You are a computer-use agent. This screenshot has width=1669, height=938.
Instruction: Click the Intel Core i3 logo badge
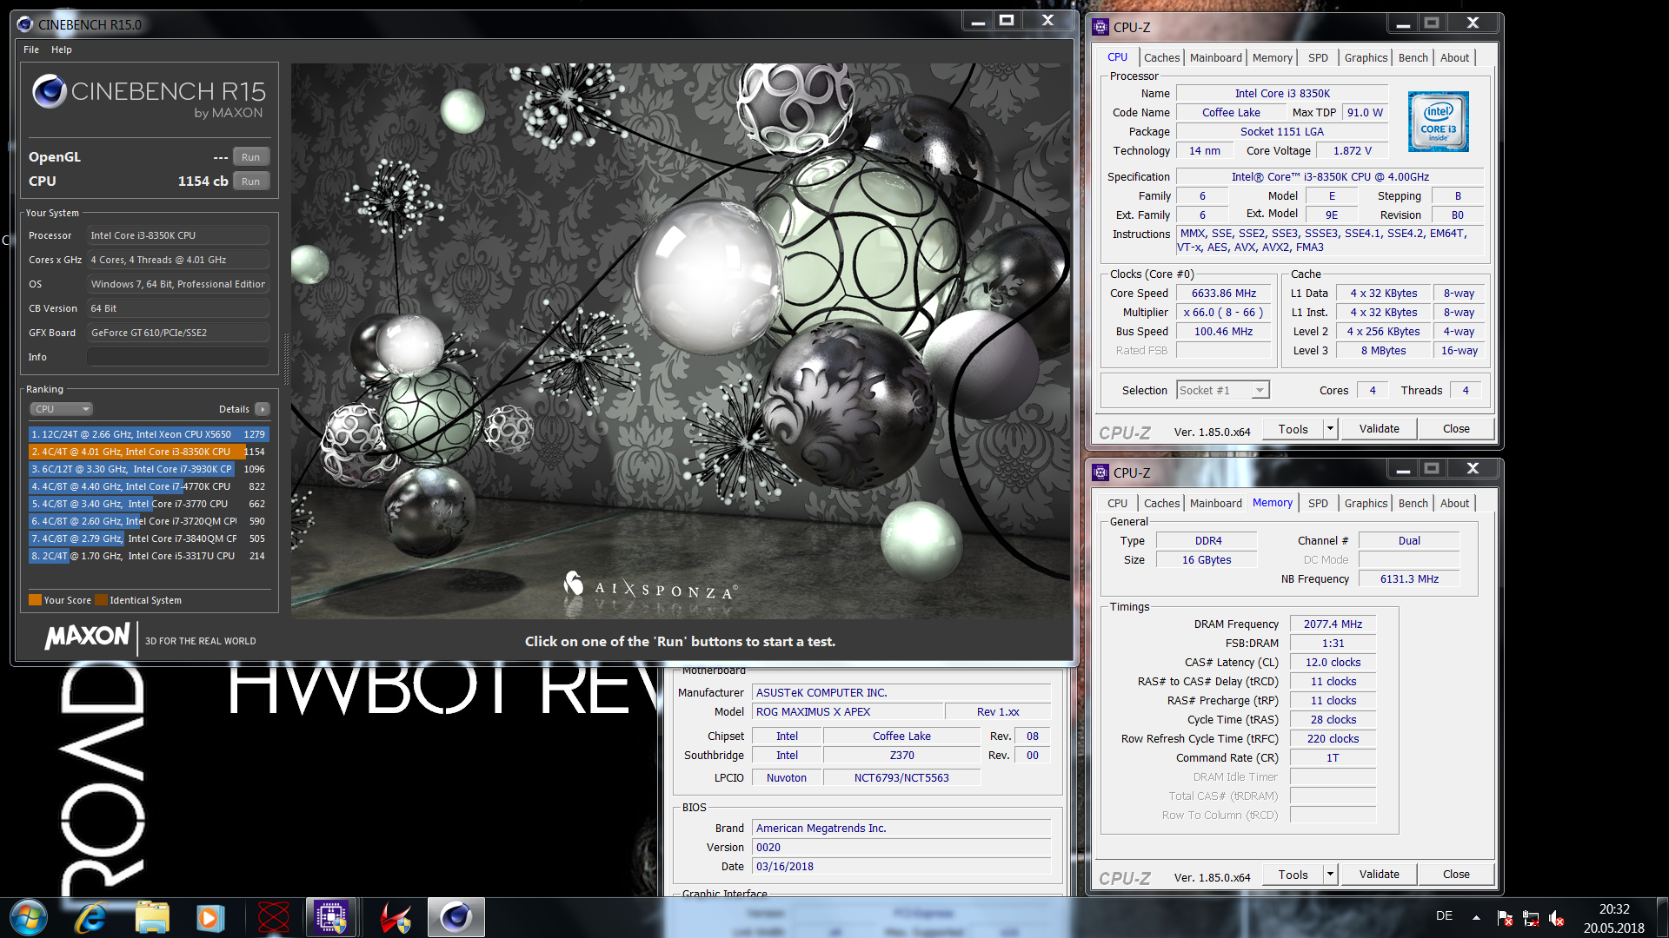coord(1438,122)
